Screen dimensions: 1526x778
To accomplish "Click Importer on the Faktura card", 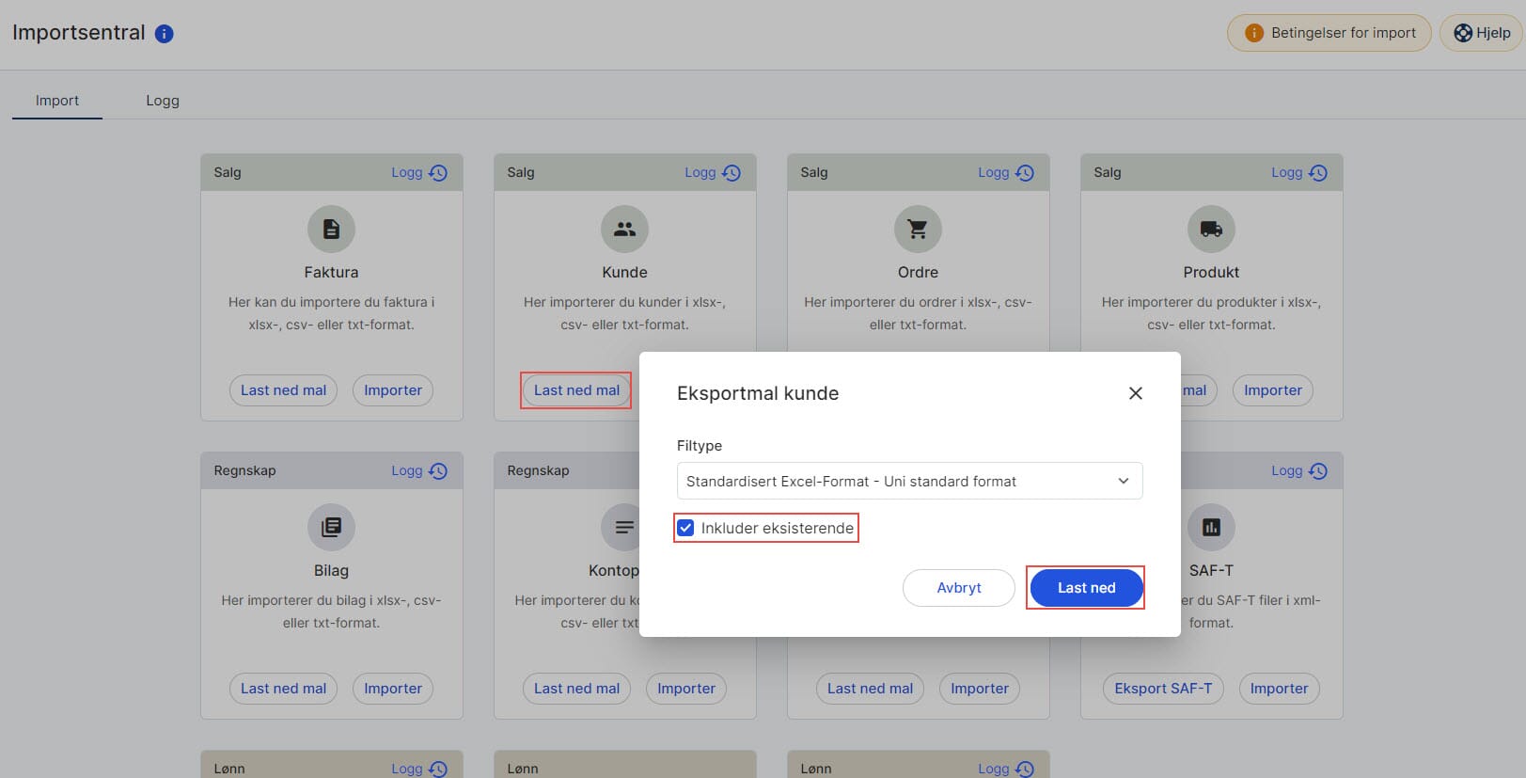I will tap(393, 390).
